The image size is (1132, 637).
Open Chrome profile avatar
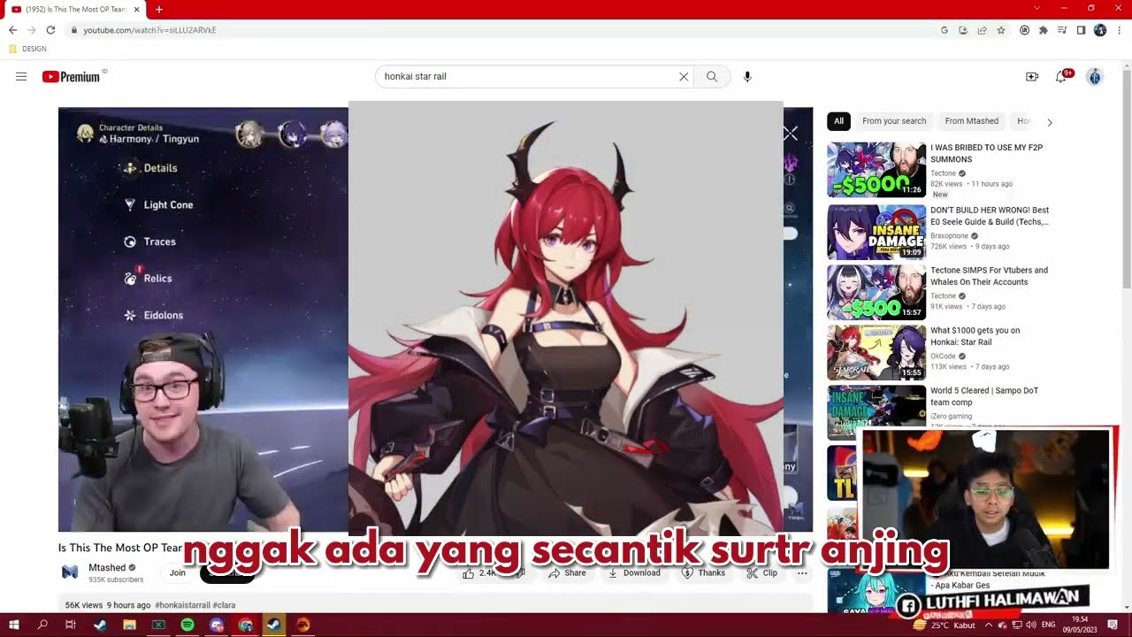pyautogui.click(x=1100, y=30)
